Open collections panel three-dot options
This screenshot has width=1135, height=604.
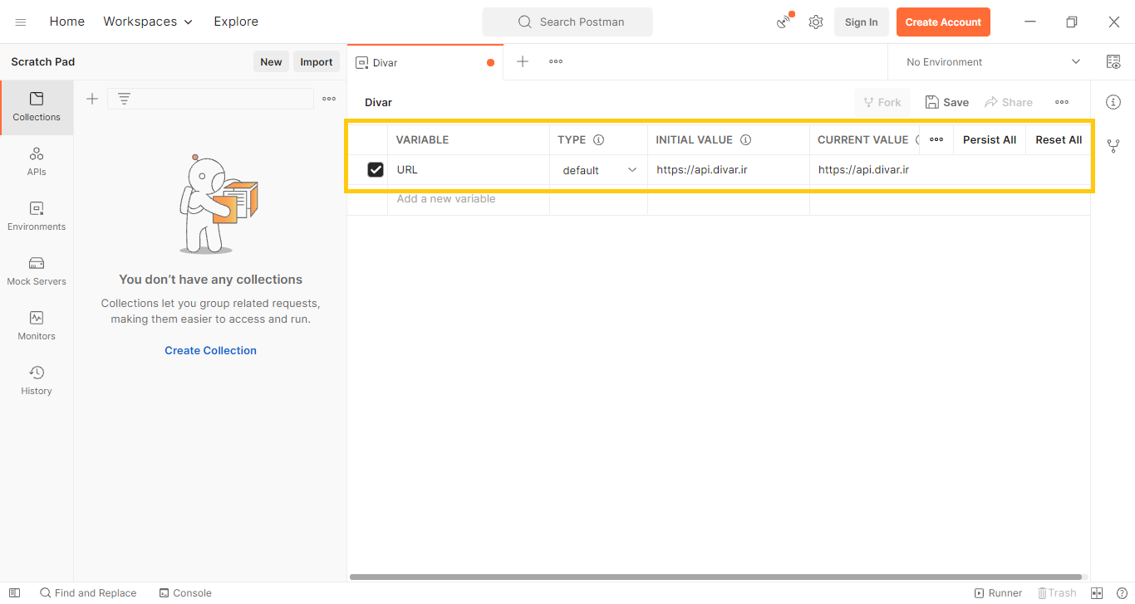pyautogui.click(x=329, y=99)
